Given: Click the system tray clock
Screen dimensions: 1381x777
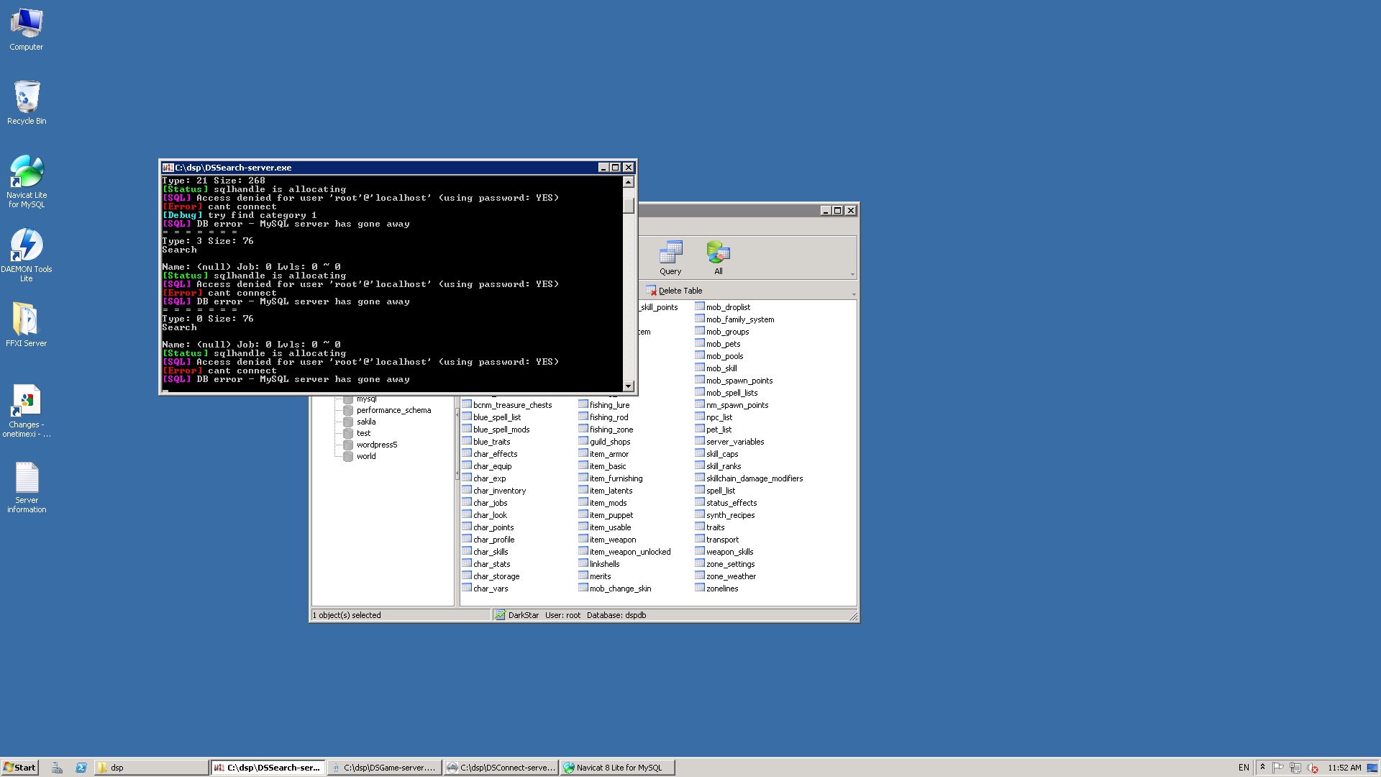Looking at the screenshot, I should 1344,768.
